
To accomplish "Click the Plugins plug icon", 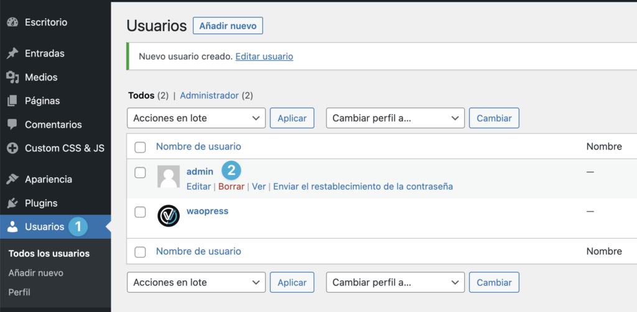I will pos(12,203).
